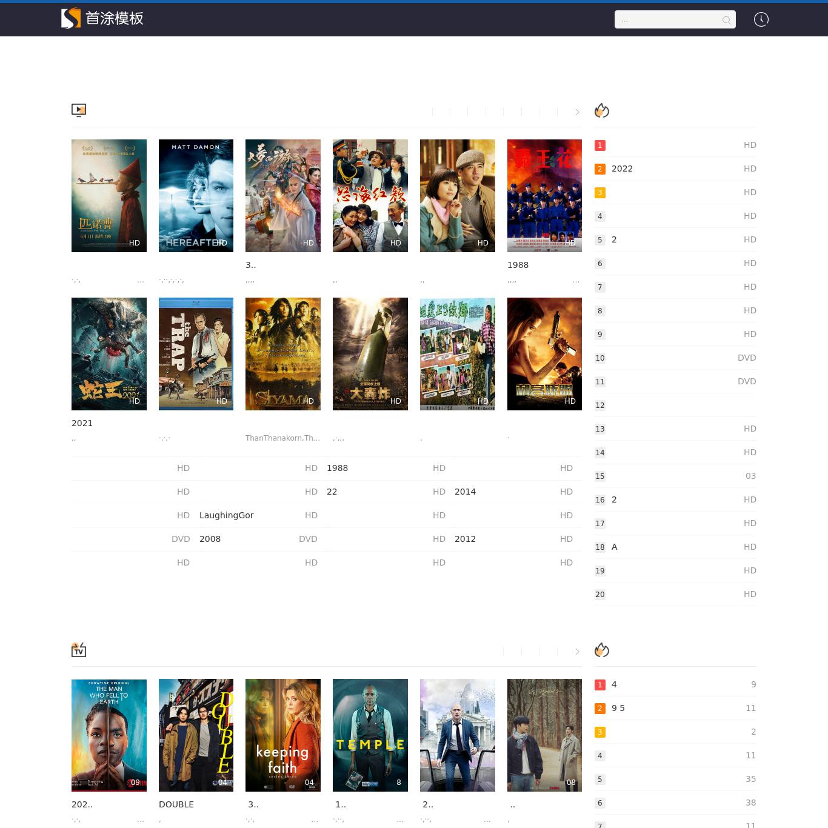828x828 pixels.
Task: Select movie ranking item number 5
Action: [675, 239]
